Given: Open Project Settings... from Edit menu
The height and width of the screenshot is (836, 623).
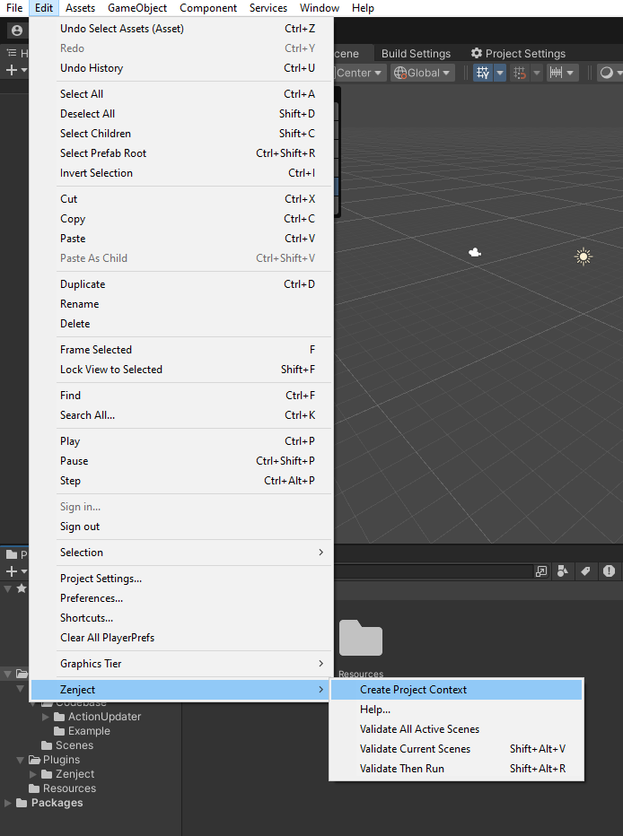Looking at the screenshot, I should [181, 579].
